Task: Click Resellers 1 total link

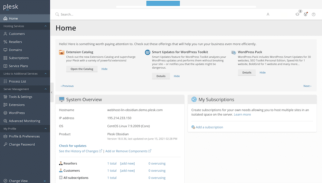Action: (x=112, y=163)
